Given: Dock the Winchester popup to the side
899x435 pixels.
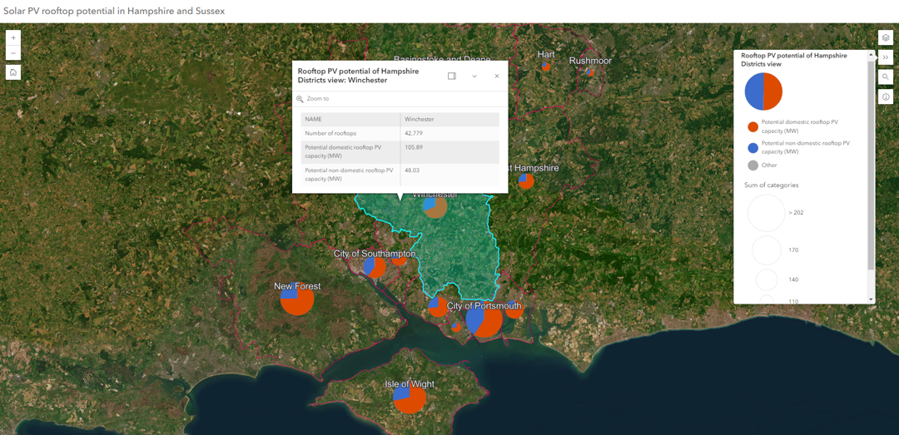Looking at the screenshot, I should (x=452, y=76).
